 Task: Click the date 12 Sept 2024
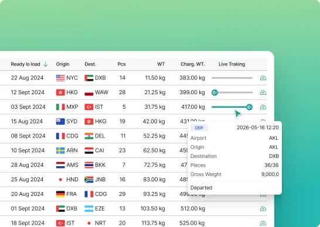[28, 92]
